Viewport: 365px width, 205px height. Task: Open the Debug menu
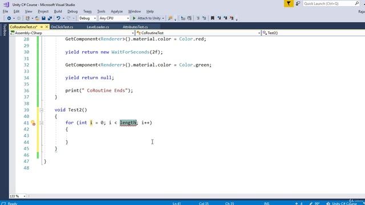[72, 11]
